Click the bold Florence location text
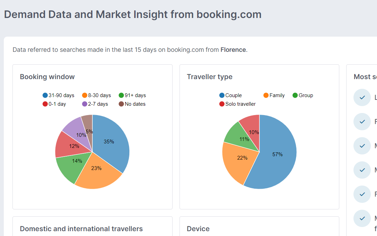This screenshot has width=377, height=236. 233,50
